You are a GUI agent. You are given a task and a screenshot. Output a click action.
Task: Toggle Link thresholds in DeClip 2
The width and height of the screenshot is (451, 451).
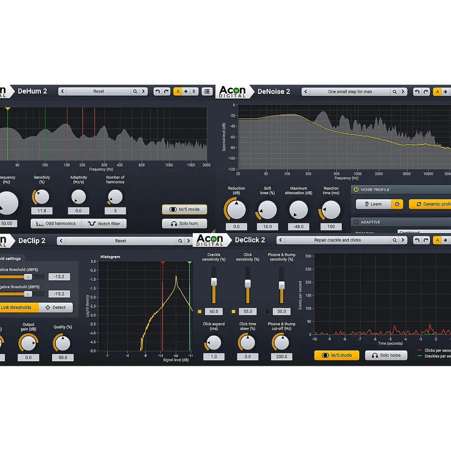click(x=19, y=308)
